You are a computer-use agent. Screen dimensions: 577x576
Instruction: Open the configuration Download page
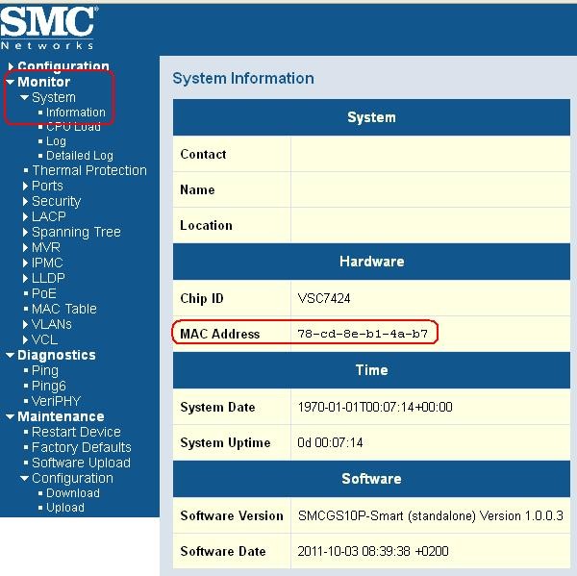[73, 493]
